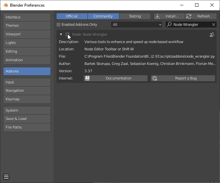
Task: Click the globe icon on Report a Bug
Action: (155, 78)
